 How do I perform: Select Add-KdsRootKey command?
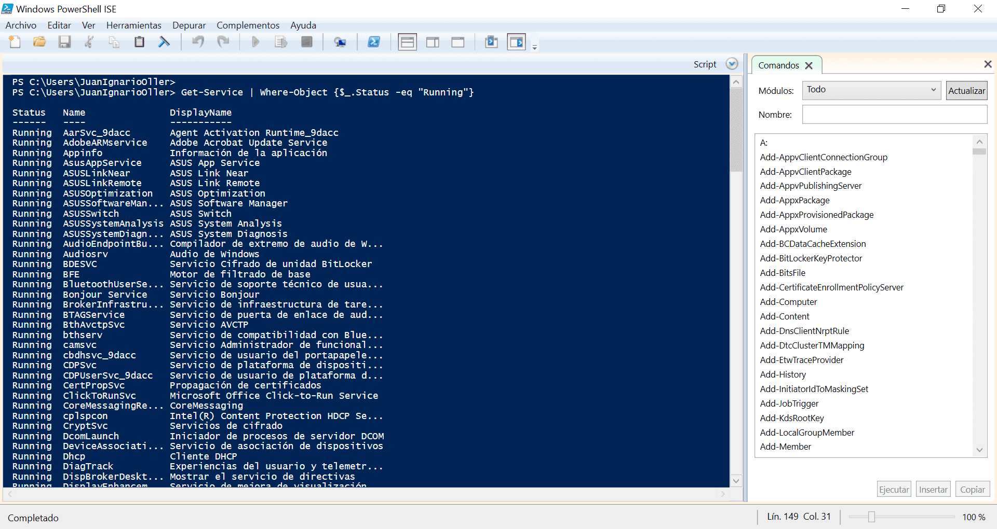[x=792, y=418]
